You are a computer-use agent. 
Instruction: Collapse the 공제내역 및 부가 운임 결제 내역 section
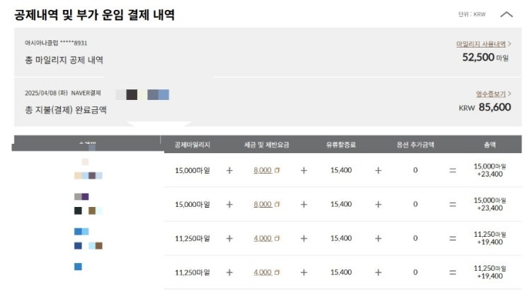(506, 14)
